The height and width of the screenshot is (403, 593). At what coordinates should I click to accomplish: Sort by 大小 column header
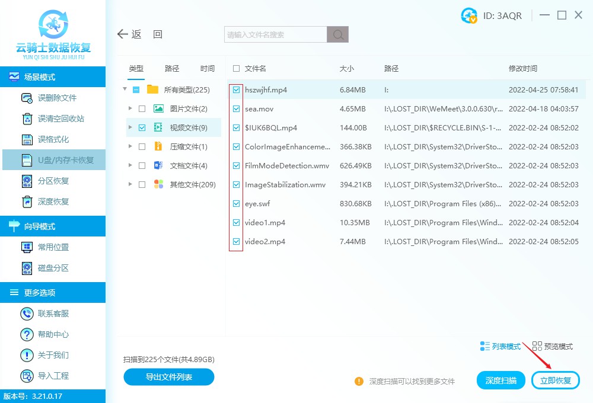347,68
